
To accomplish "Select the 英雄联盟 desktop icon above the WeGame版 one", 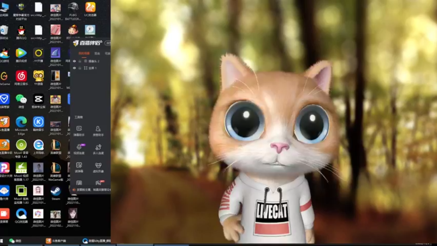I will click(x=56, y=147).
